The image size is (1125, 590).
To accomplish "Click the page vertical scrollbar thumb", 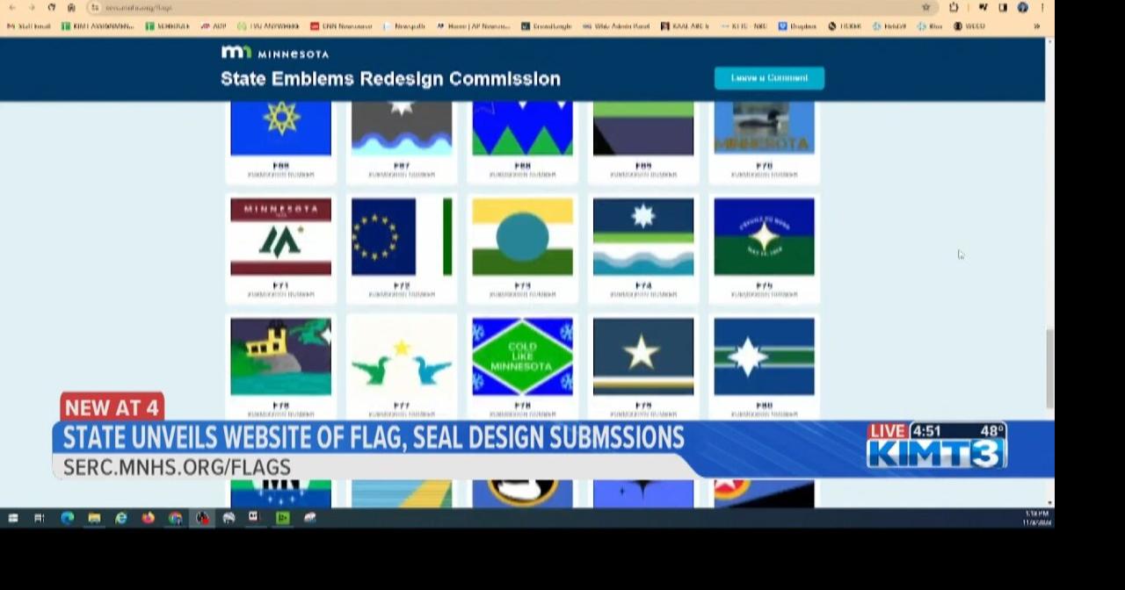I will point(1049,369).
